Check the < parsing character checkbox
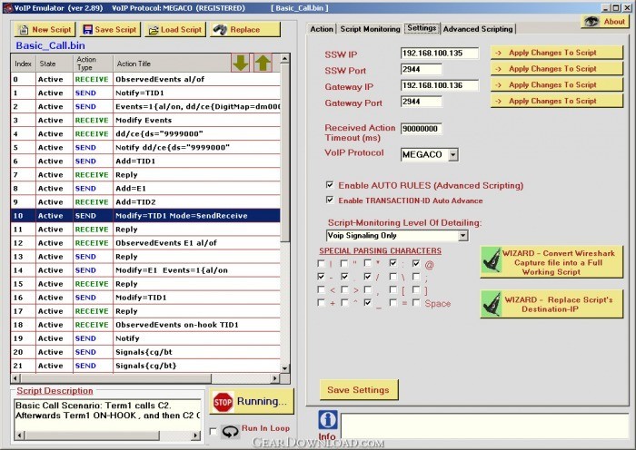This screenshot has height=450, width=636. 321,289
